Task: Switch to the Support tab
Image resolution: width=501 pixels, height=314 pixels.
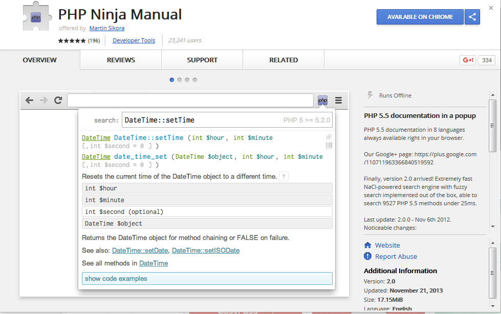Action: point(202,60)
